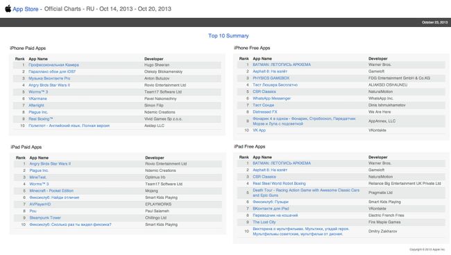The image size is (451, 255).
Task: Open the Фонарик 4 в одном app link
Action: coord(304,121)
